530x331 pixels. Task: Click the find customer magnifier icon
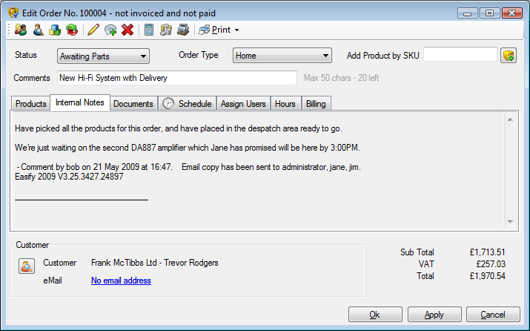(37, 30)
